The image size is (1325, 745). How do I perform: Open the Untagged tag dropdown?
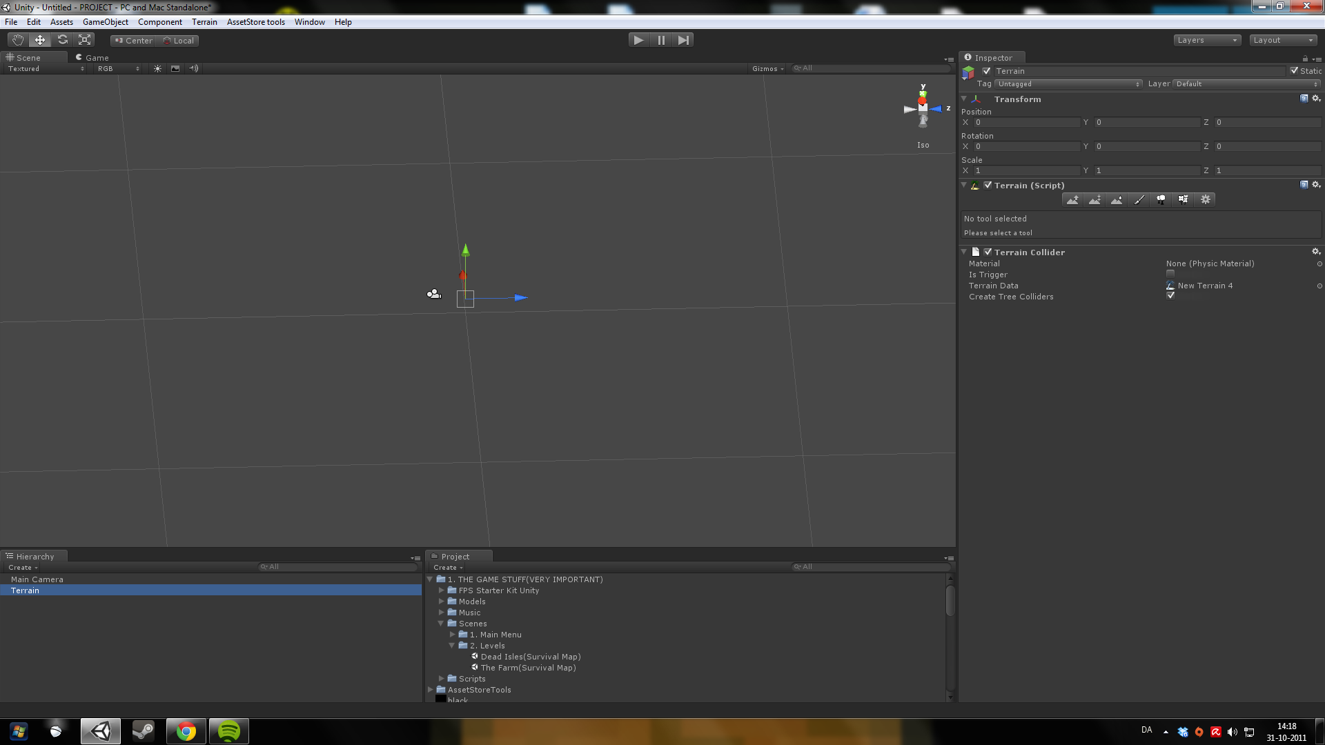tap(1068, 84)
